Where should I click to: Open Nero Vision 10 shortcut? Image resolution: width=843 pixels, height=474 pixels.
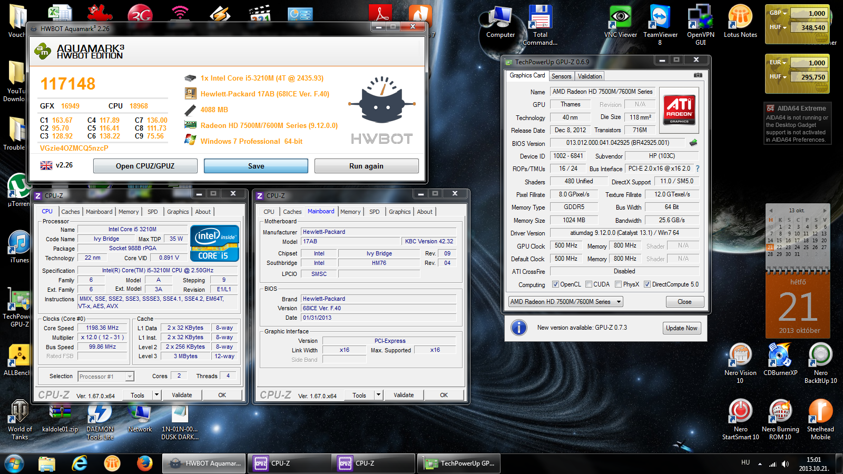(740, 363)
